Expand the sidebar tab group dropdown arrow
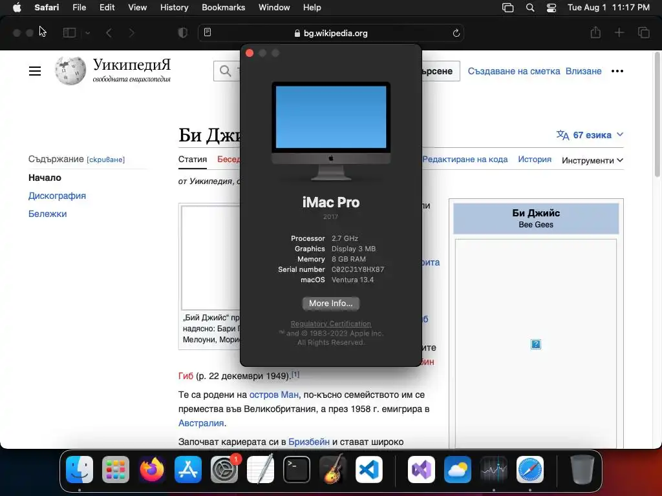The height and width of the screenshot is (496, 662). pyautogui.click(x=87, y=33)
